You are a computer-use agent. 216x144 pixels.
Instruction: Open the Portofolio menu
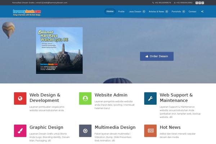[x=176, y=12]
